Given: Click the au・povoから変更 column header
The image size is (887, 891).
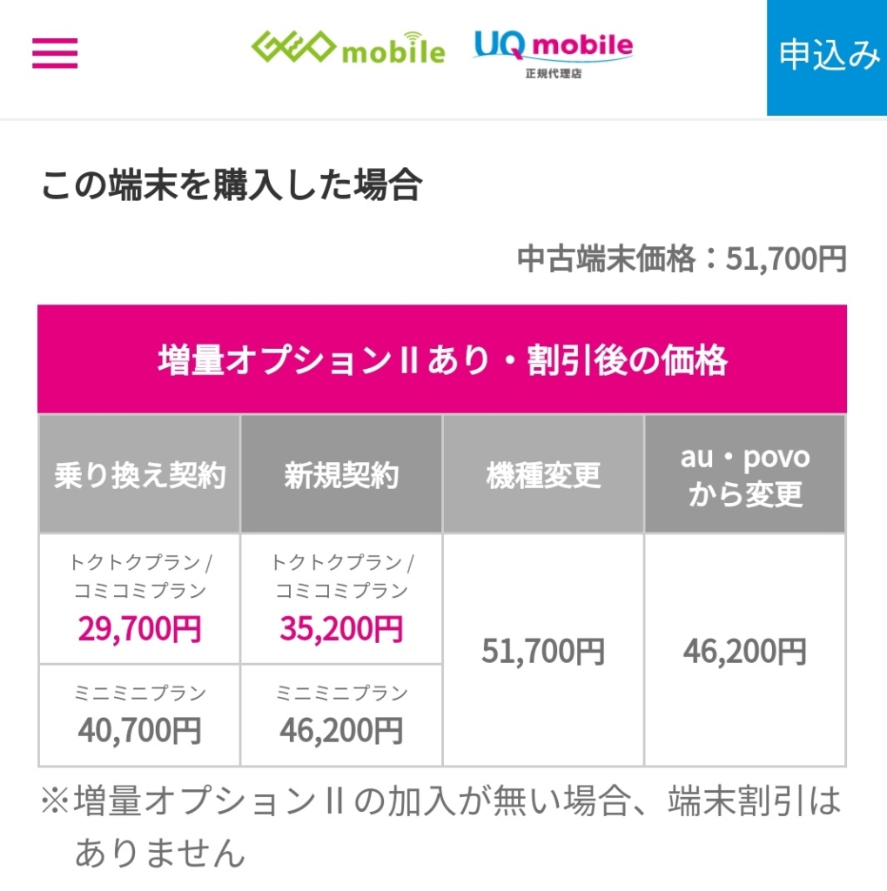Looking at the screenshot, I should pyautogui.click(x=746, y=474).
